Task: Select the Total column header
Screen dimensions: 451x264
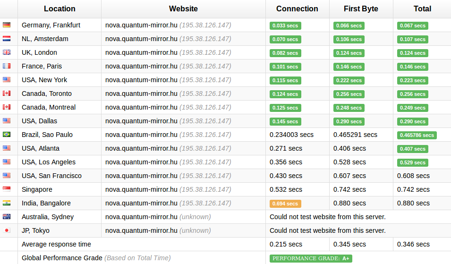Action: 422,9
